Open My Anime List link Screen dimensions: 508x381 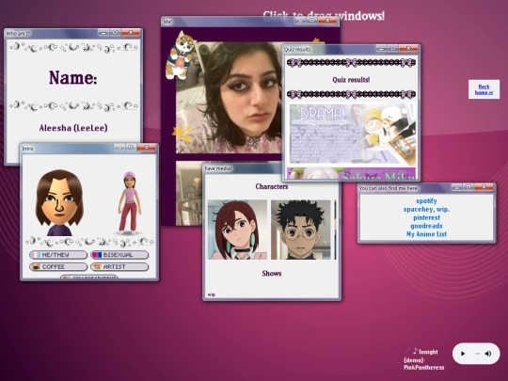(x=426, y=234)
